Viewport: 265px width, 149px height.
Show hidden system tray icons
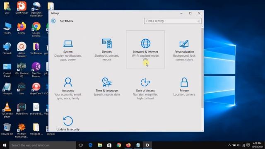(229, 145)
